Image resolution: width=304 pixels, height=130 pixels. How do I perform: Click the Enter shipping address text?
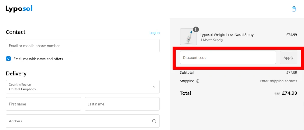(x=278, y=81)
